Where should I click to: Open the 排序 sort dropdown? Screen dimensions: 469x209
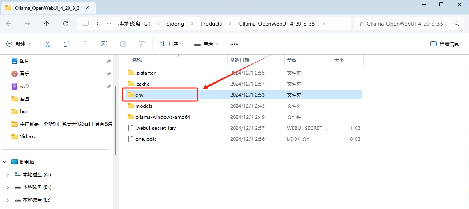(x=171, y=44)
